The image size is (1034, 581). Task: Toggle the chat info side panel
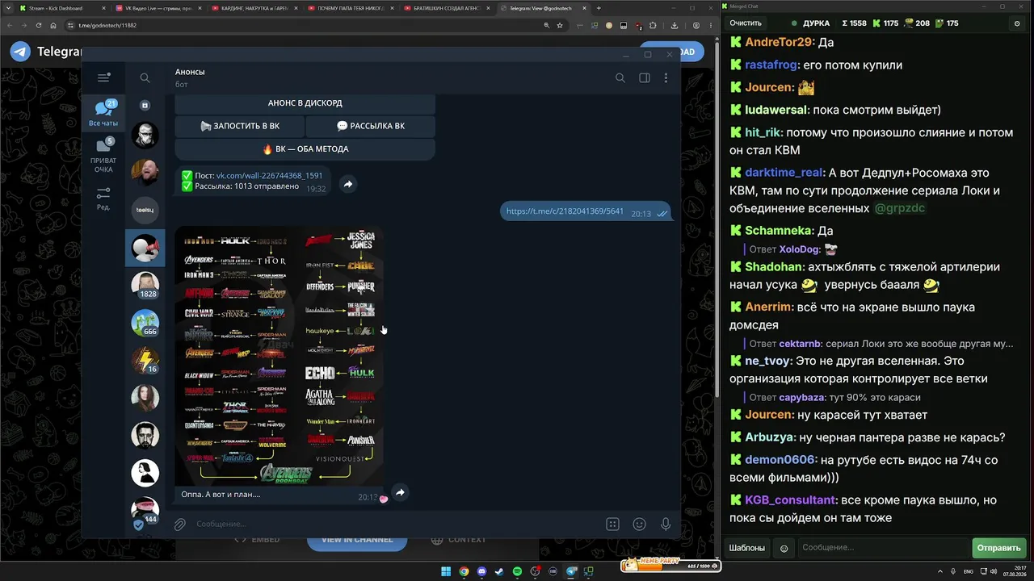(x=645, y=77)
